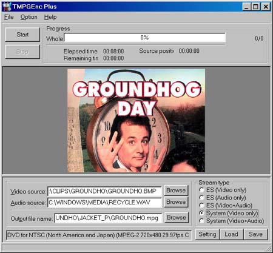273x253 pixels.
Task: Click the Video source path field
Action: click(x=104, y=191)
